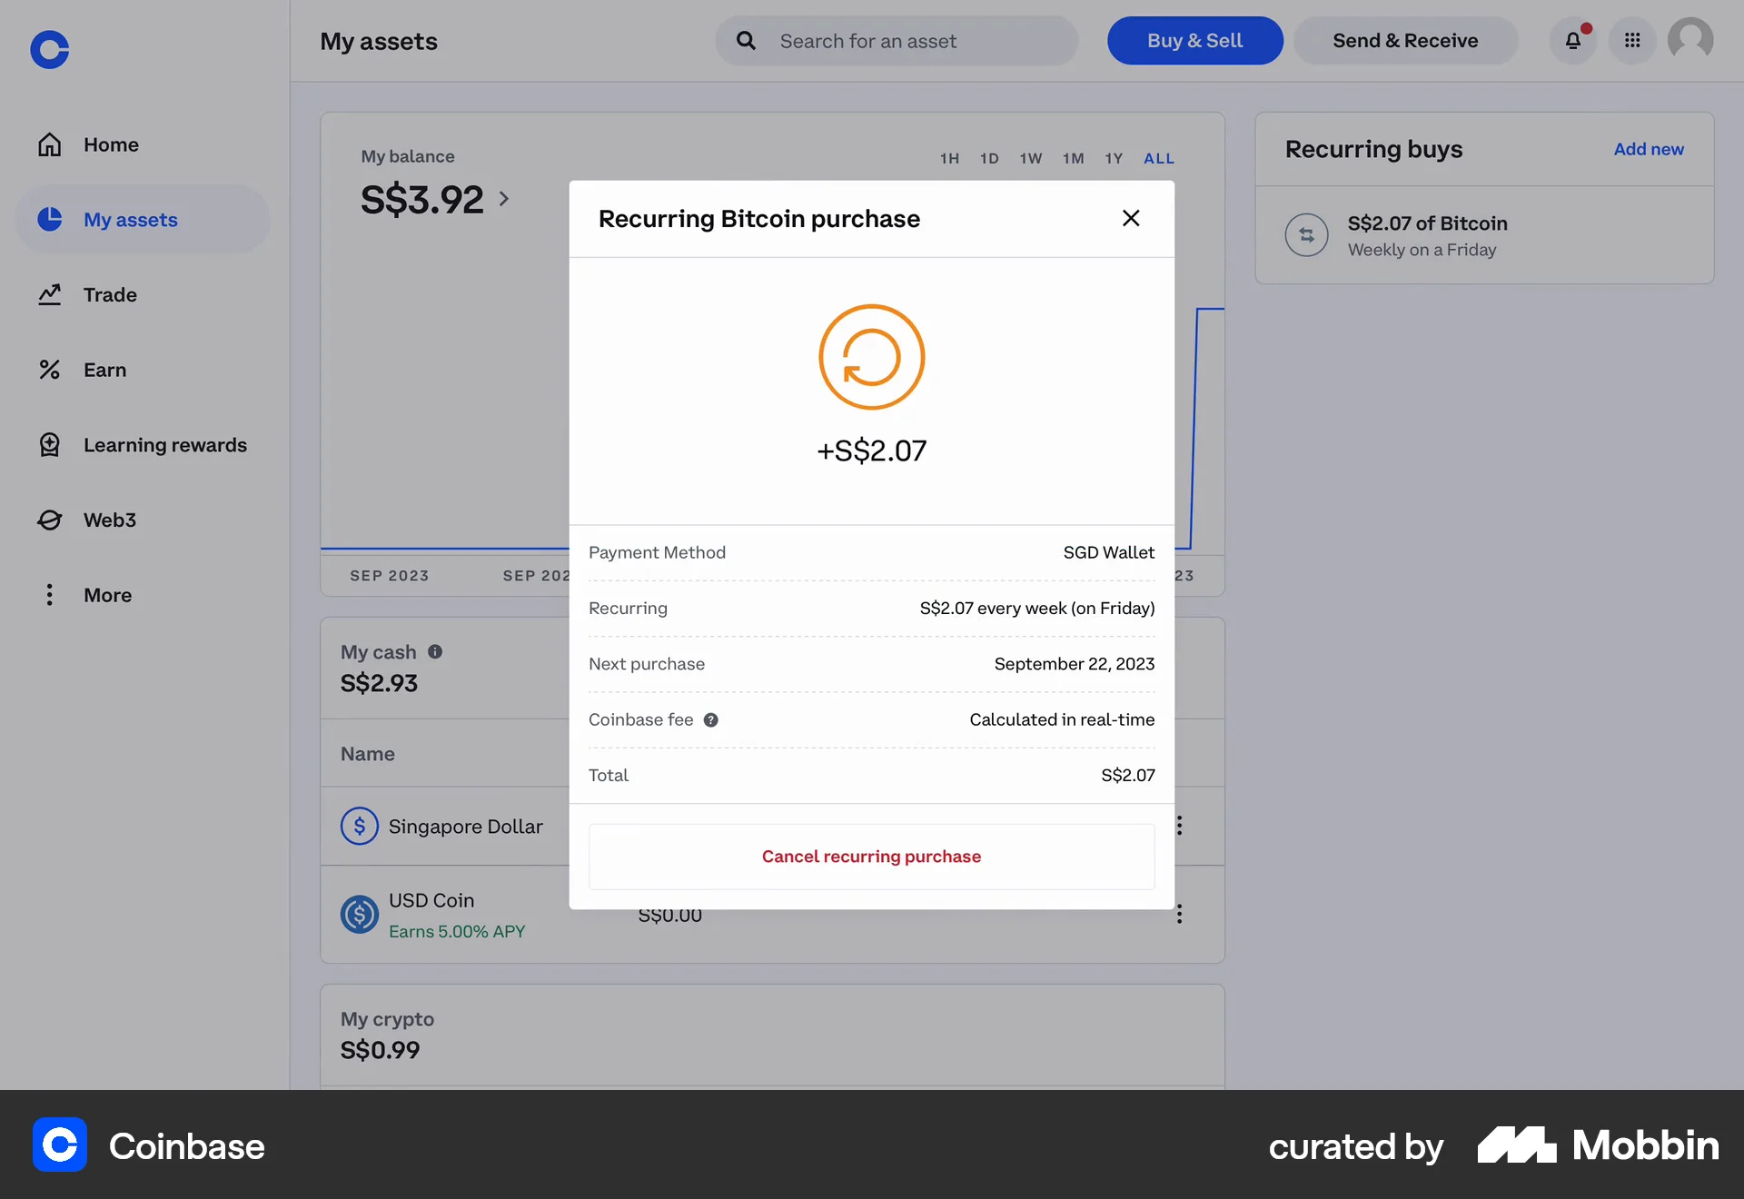
Task: Select the Home sidebar icon
Action: point(50,144)
